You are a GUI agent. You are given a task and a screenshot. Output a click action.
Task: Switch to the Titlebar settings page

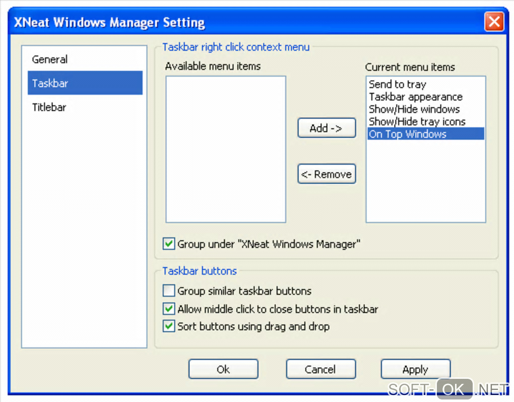point(85,107)
